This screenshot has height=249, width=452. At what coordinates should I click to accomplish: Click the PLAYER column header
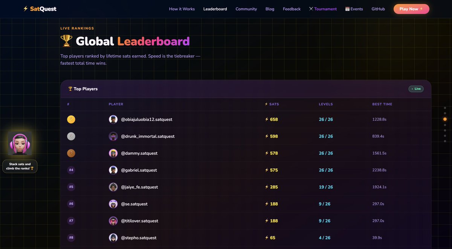point(116,104)
